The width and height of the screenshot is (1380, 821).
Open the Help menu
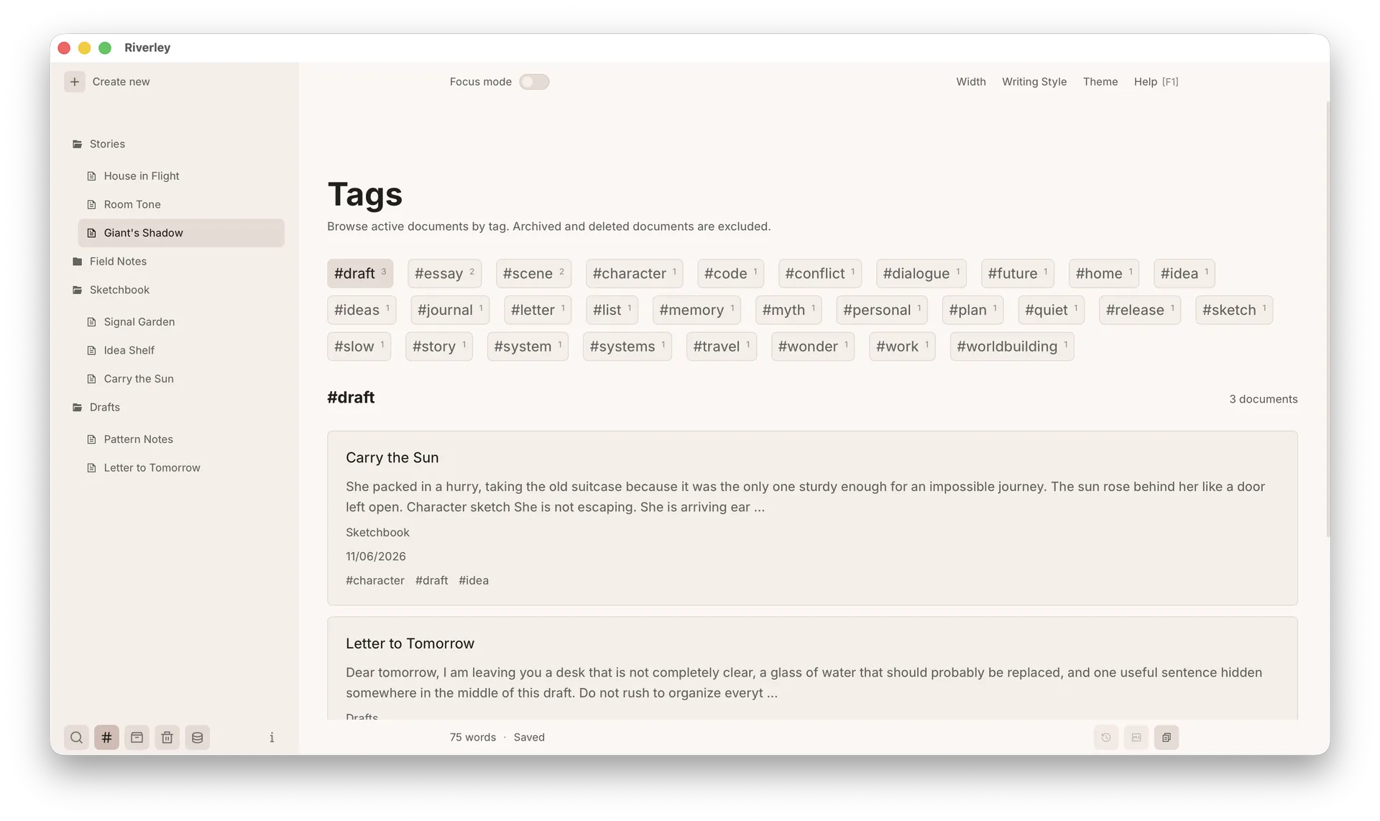click(1156, 82)
